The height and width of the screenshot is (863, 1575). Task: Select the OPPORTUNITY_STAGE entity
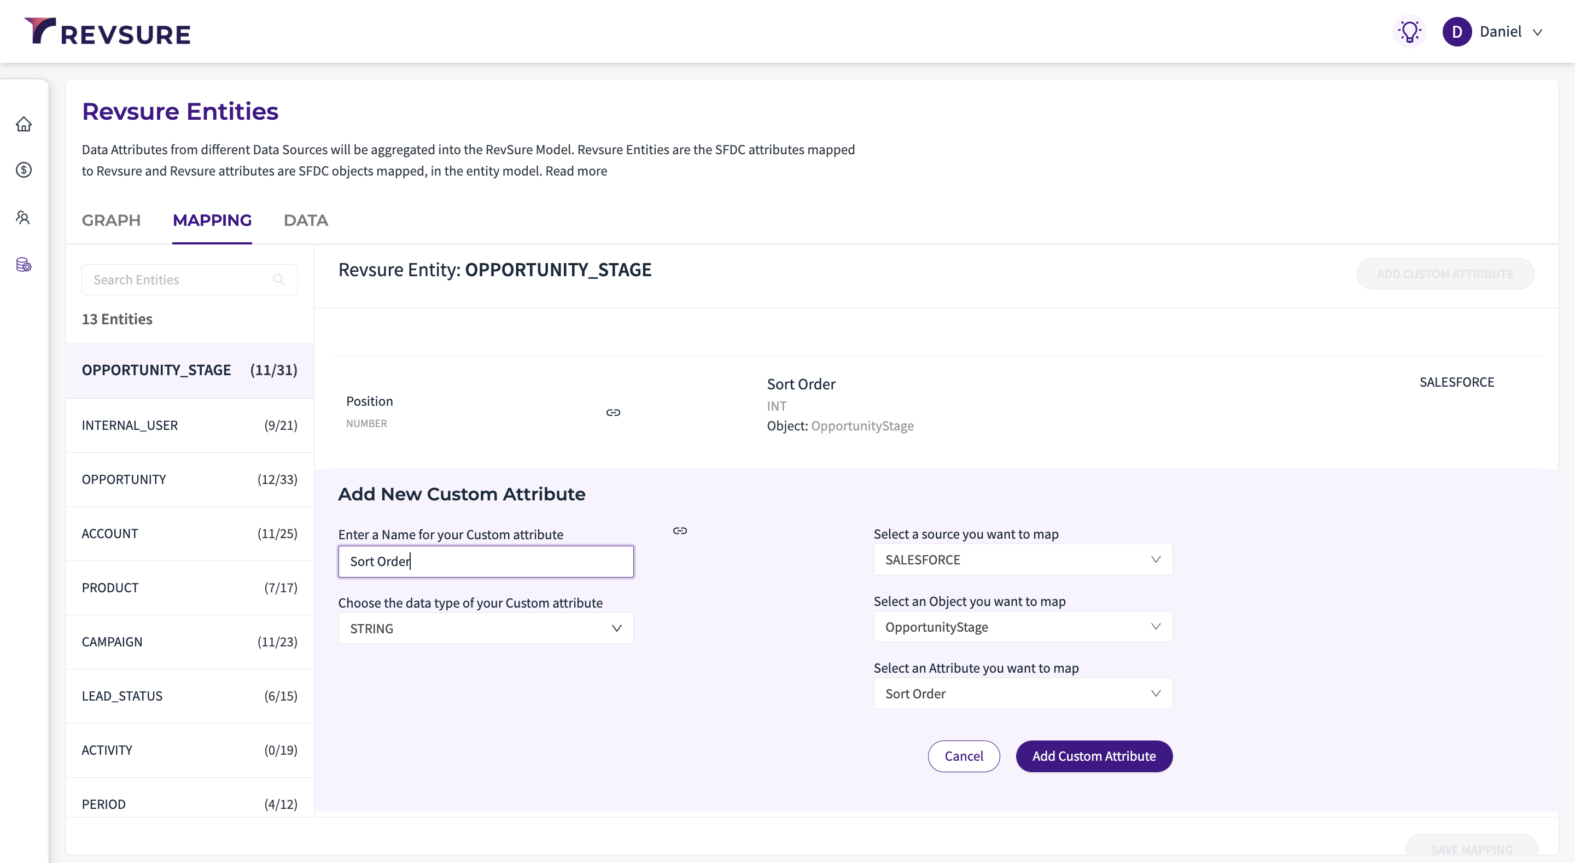pos(190,370)
